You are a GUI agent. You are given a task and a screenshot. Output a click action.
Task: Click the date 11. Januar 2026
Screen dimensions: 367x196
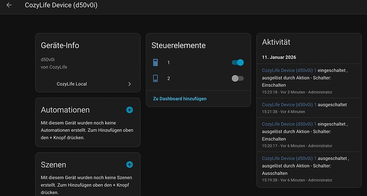click(x=279, y=57)
